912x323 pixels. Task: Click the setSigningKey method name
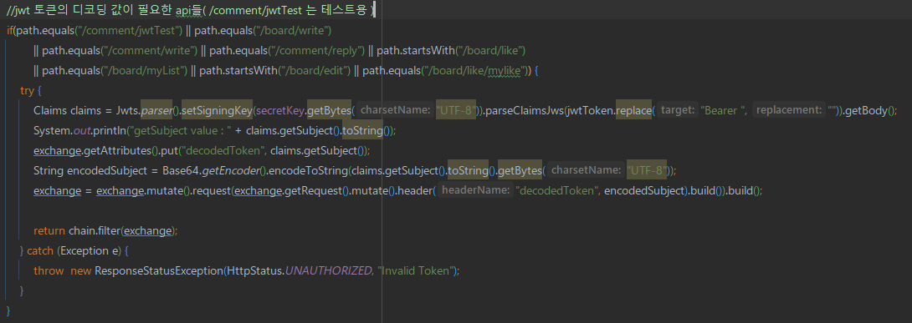tap(217, 110)
